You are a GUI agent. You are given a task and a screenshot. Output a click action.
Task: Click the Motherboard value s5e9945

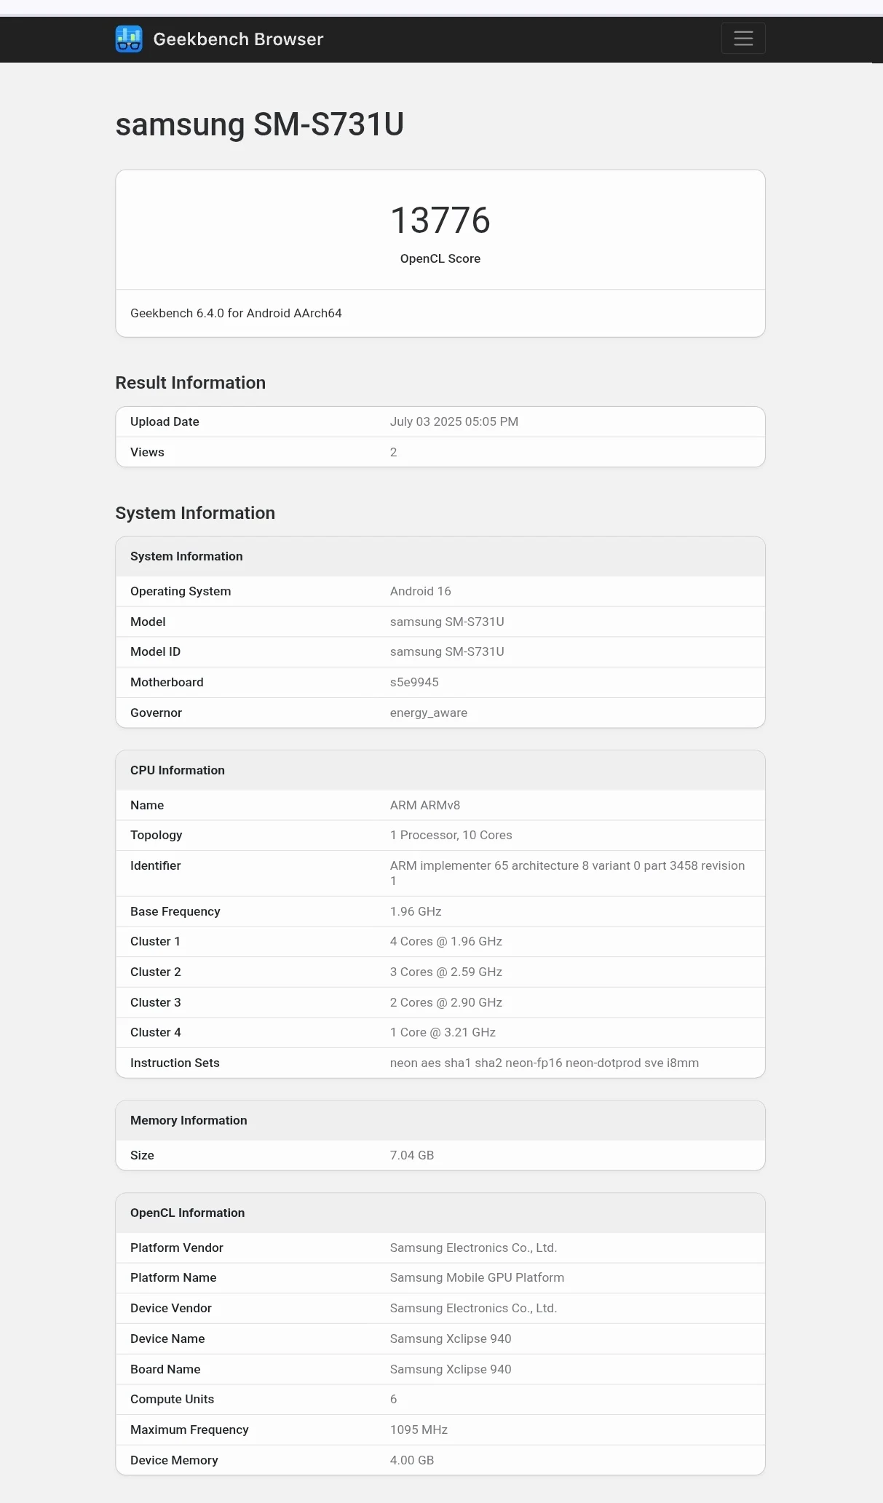(x=413, y=682)
